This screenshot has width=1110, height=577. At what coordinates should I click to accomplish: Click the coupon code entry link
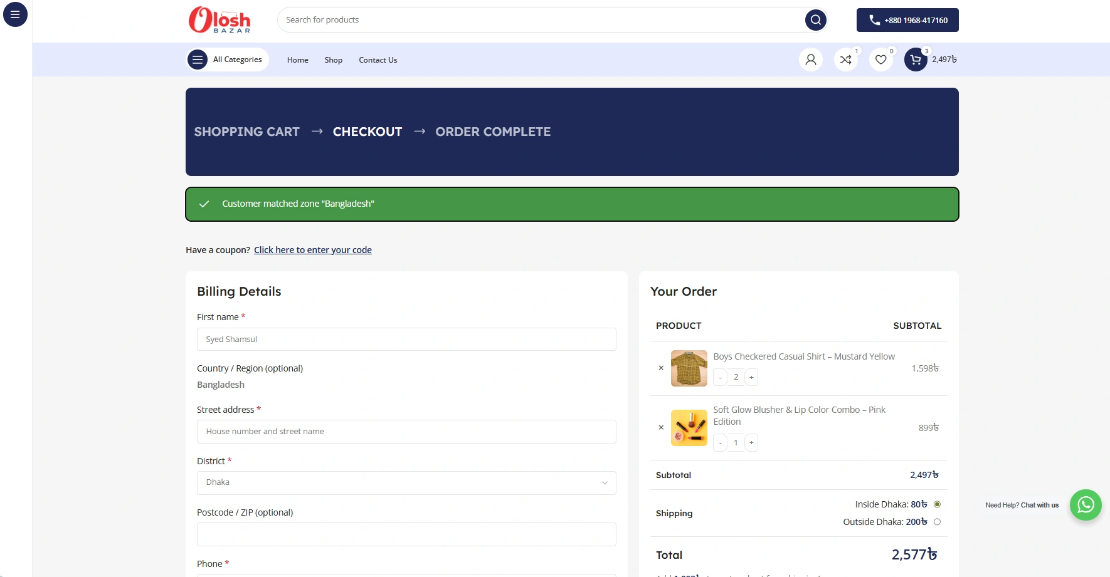pos(312,250)
